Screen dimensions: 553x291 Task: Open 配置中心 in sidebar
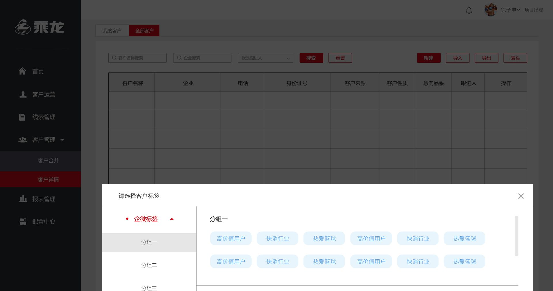(x=44, y=222)
